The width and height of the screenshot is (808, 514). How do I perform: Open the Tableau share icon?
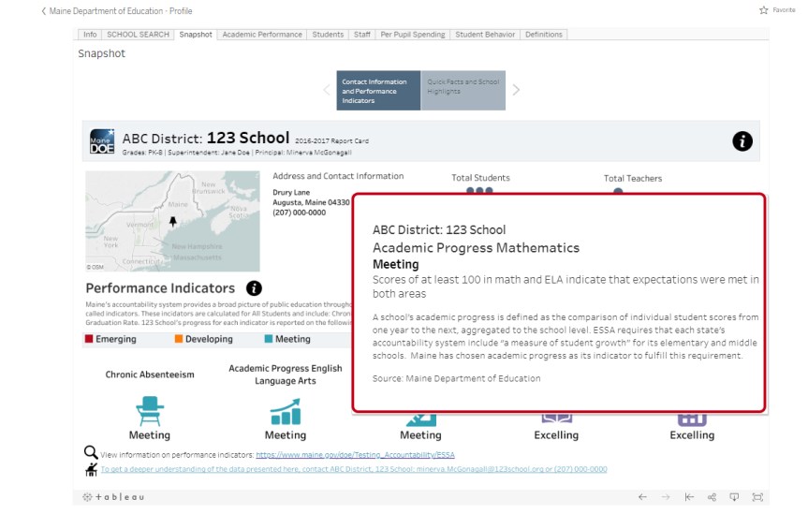[713, 497]
